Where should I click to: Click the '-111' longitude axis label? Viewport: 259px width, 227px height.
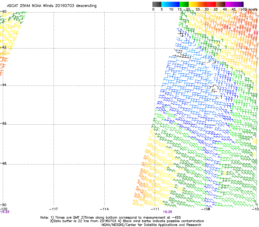pos(155,209)
